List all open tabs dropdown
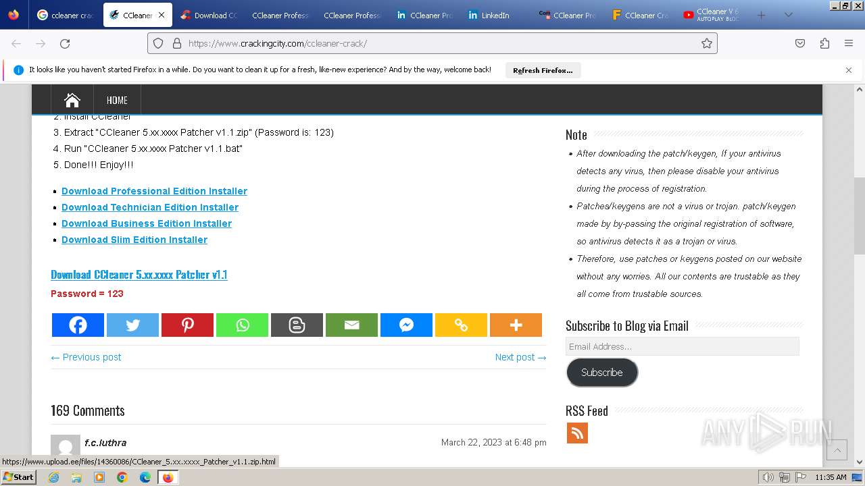865x486 pixels. 788,15
